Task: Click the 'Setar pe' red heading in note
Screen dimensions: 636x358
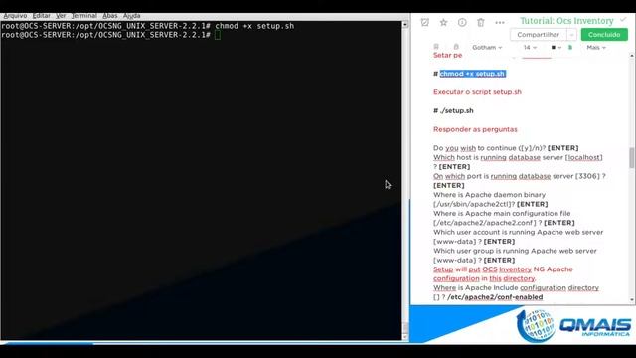Action: pos(447,56)
